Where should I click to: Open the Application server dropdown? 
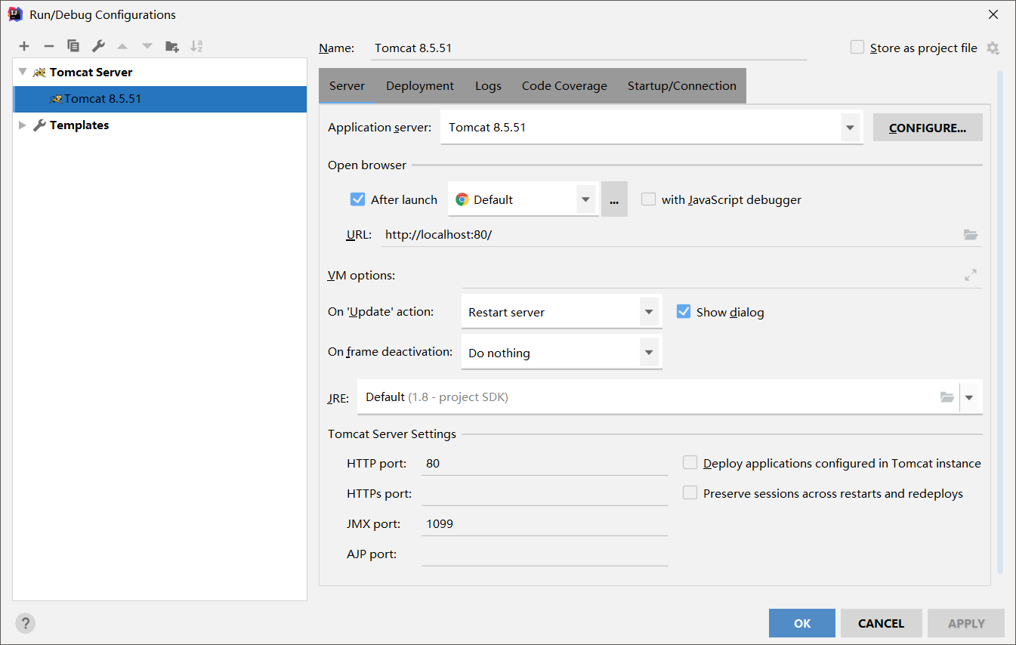[x=851, y=128]
